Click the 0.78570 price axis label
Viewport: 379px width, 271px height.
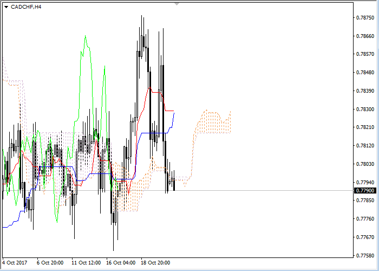365,54
